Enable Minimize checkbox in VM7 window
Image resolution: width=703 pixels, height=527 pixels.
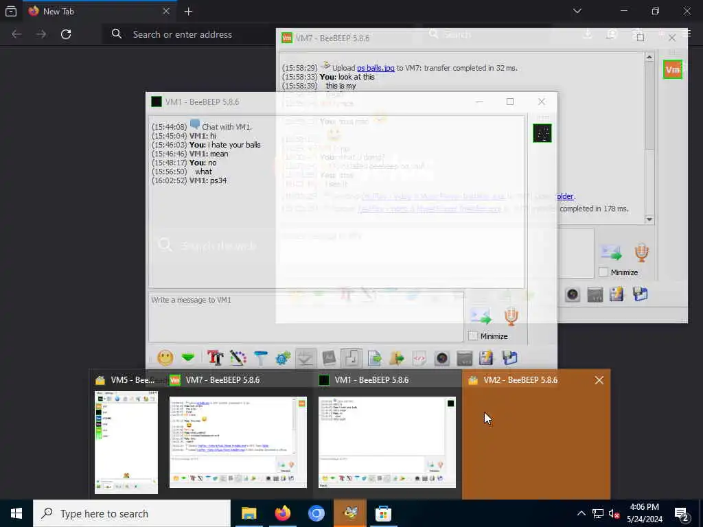(603, 272)
